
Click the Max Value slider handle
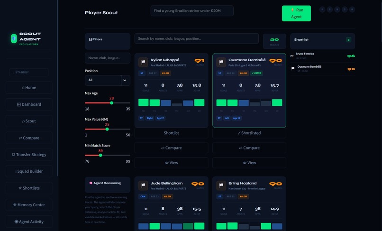[x=107, y=129]
